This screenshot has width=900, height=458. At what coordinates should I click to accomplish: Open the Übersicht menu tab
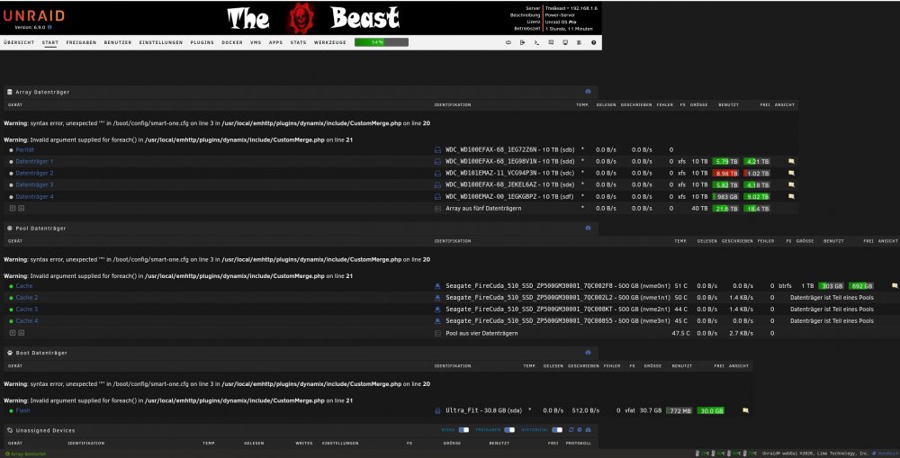point(19,42)
